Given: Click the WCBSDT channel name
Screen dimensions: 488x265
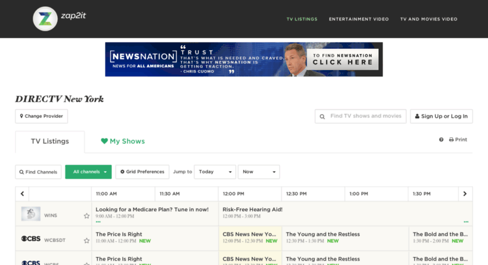Looking at the screenshot, I should [55, 240].
